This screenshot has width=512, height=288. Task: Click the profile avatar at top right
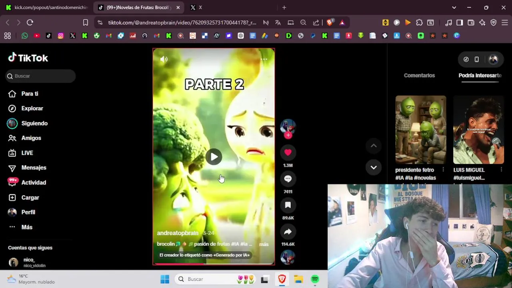(493, 59)
